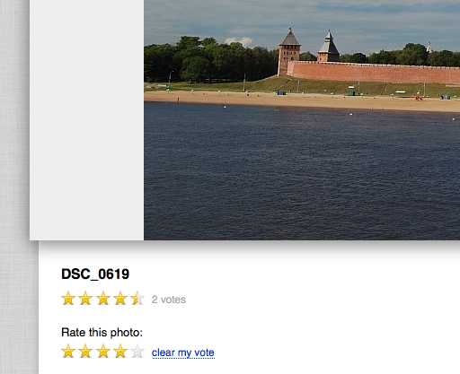The height and width of the screenshot is (374, 460).
Task: Click the 2 votes count text
Action: pyautogui.click(x=169, y=300)
